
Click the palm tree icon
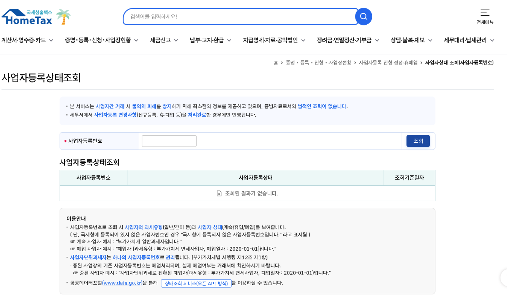[x=63, y=17]
